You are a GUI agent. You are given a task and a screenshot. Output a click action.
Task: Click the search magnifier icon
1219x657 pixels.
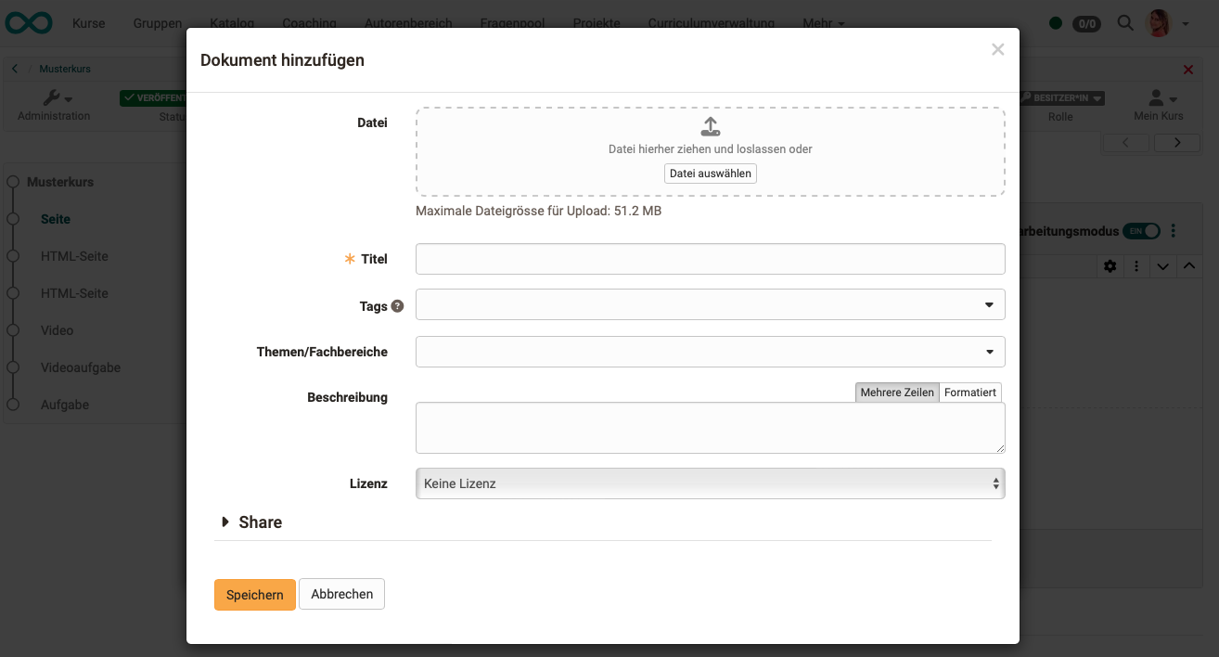coord(1125,23)
